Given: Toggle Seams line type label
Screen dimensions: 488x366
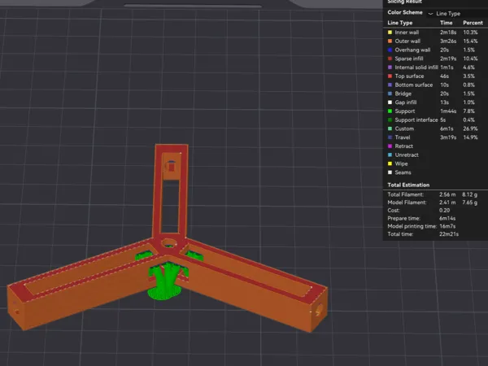Looking at the screenshot, I should tap(403, 172).
